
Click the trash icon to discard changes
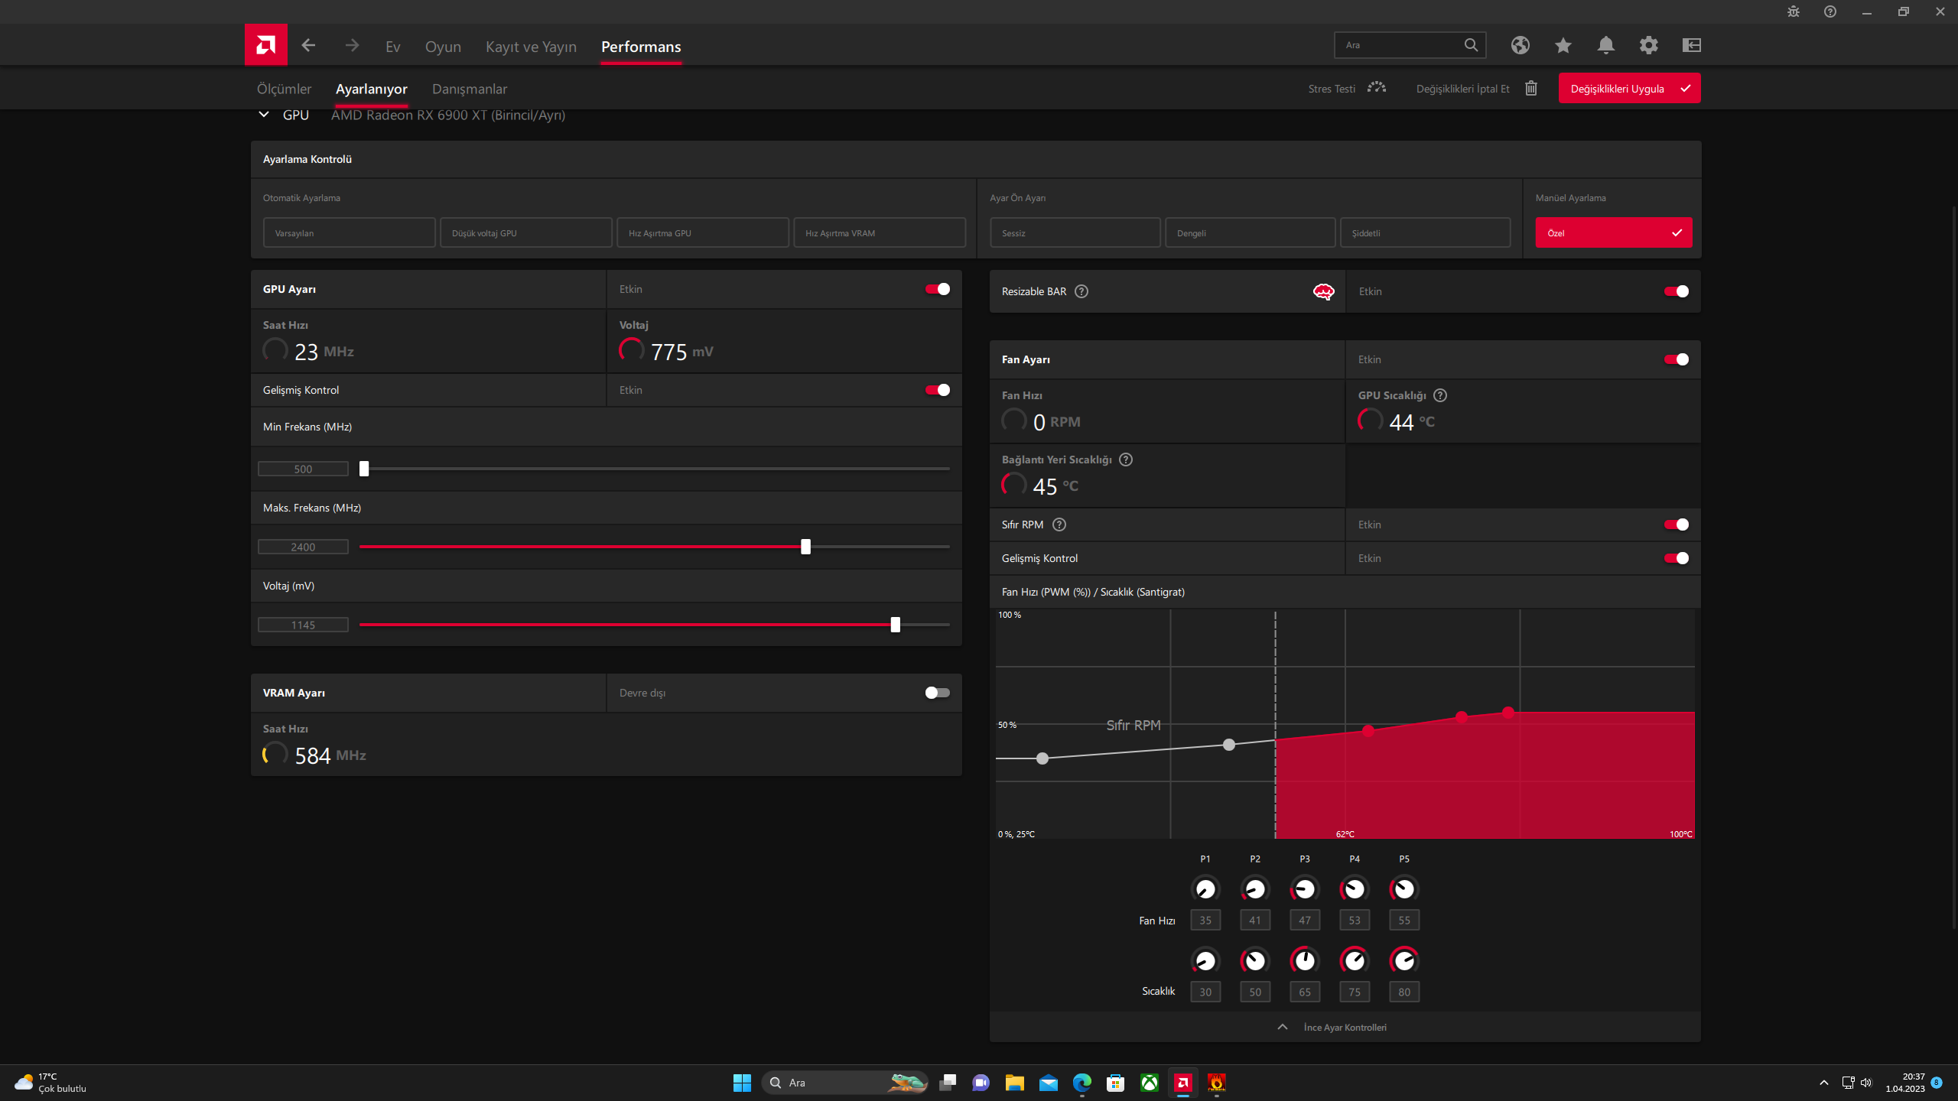click(x=1531, y=88)
